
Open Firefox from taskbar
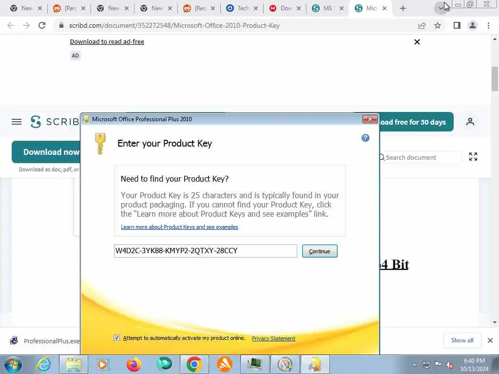click(134, 364)
